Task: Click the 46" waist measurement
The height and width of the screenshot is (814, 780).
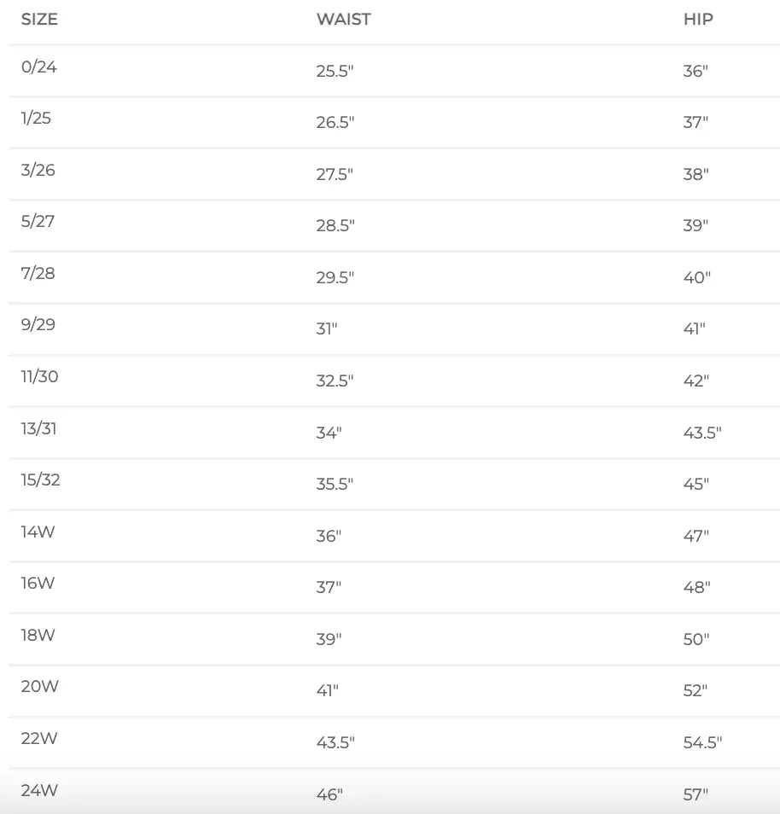Action: (329, 794)
